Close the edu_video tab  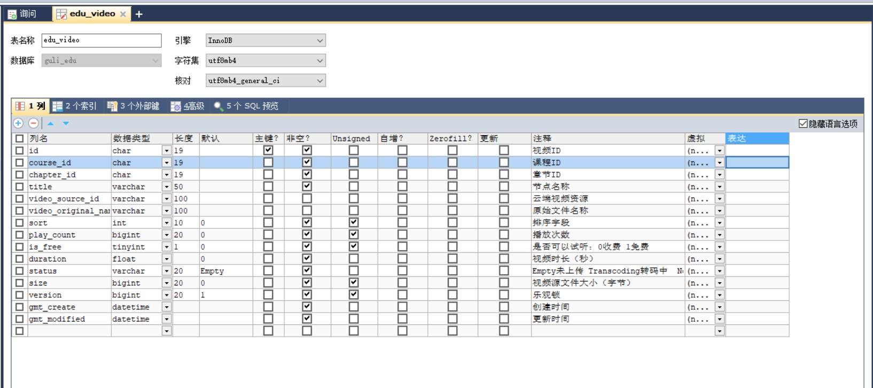click(123, 14)
